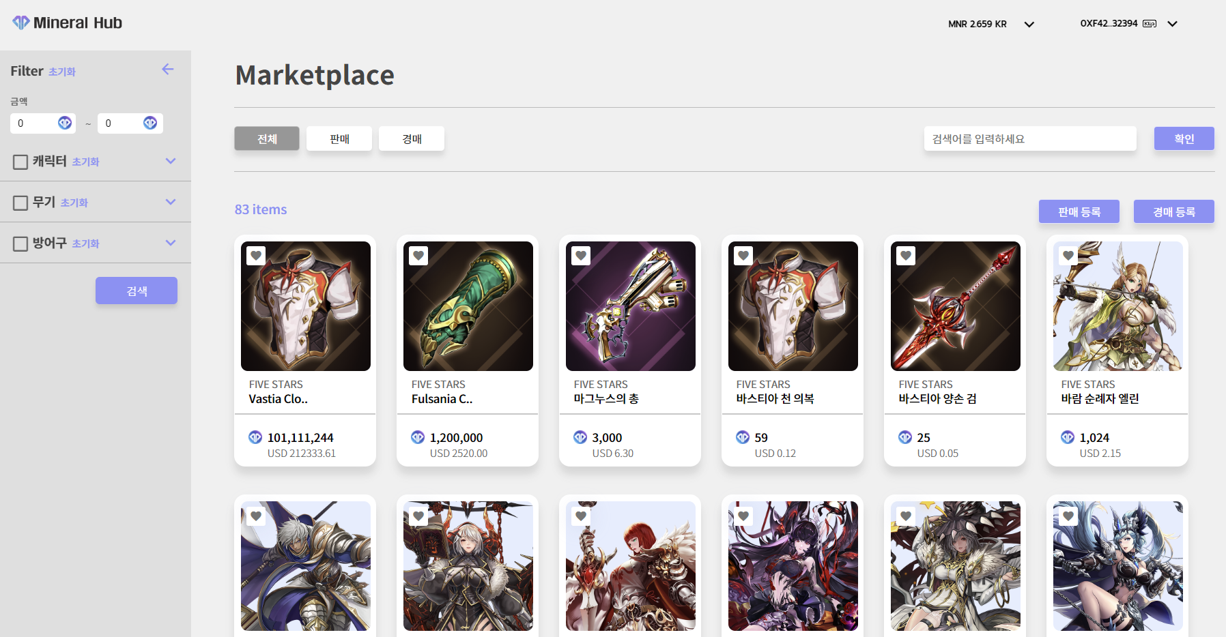
Task: Check the 캐릭터 filter checkbox
Action: [x=20, y=162]
